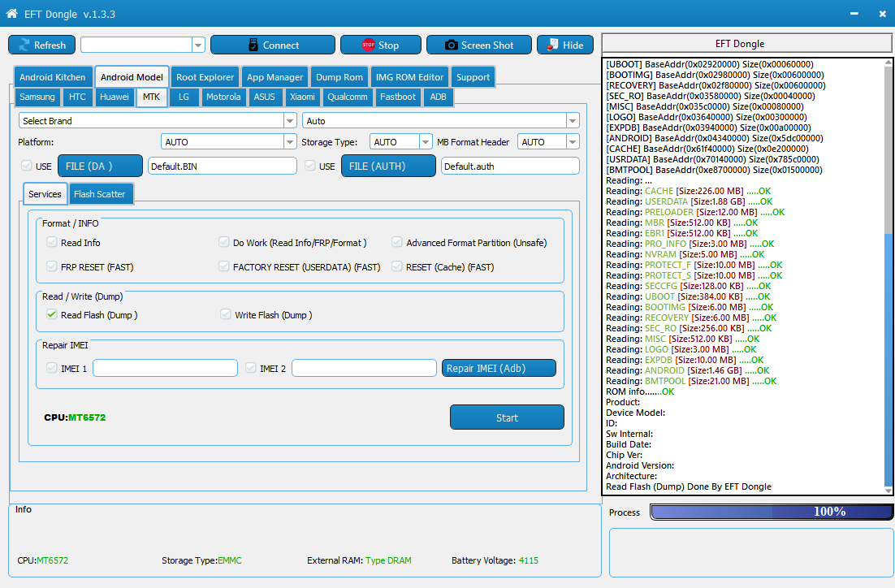The image size is (895, 588).
Task: Open the App Manager tab
Action: coord(275,77)
